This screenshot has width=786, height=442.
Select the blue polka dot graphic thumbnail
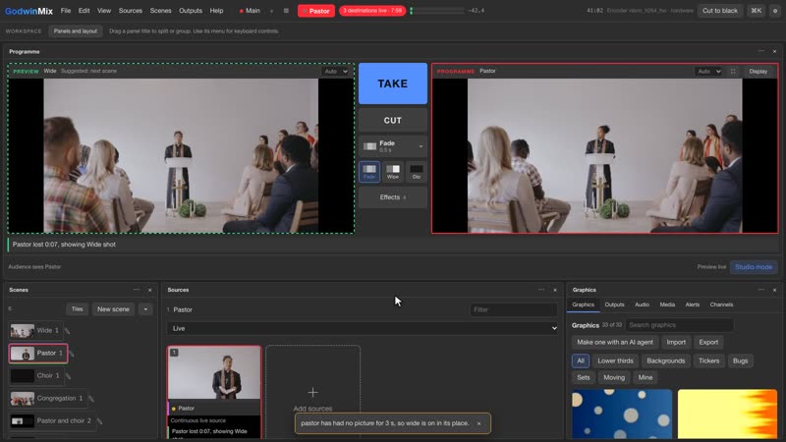(622, 414)
